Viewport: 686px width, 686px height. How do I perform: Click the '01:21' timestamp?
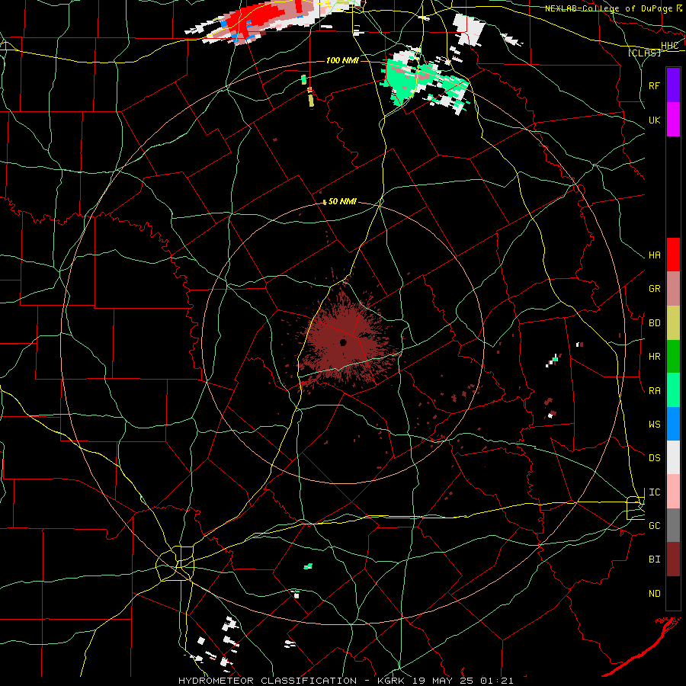[497, 681]
